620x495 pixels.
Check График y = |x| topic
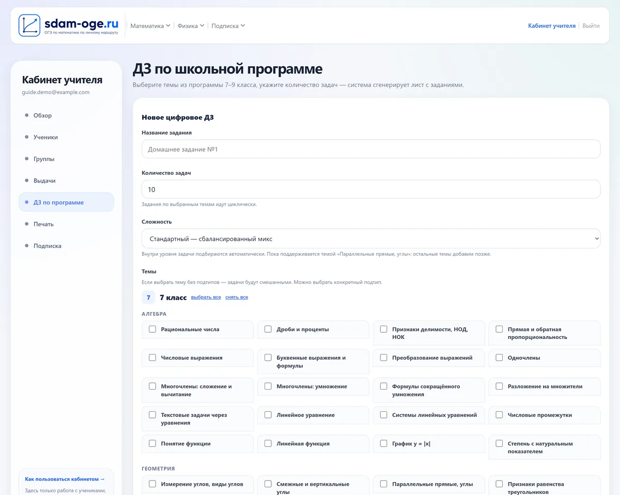point(384,443)
